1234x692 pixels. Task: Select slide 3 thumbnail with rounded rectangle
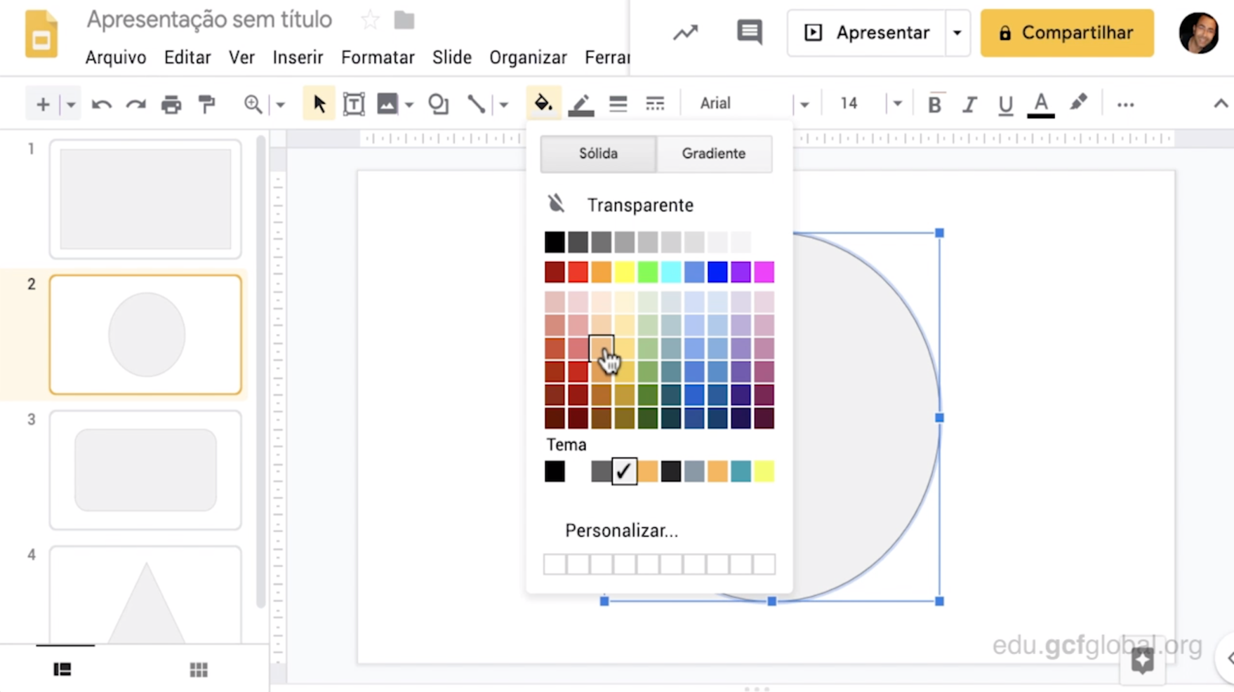[145, 470]
